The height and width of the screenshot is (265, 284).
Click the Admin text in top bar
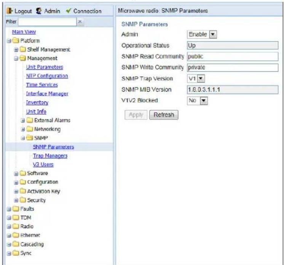pyautogui.click(x=52, y=11)
